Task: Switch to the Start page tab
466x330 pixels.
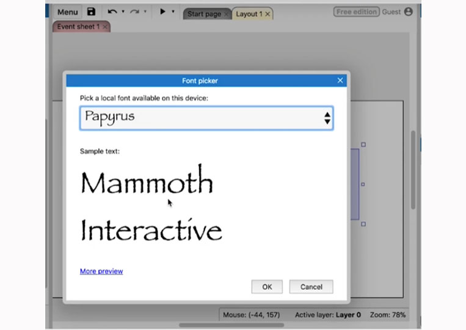Action: [x=204, y=14]
